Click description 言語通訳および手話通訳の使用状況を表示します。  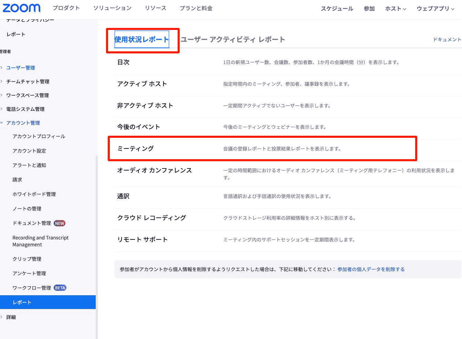click(277, 196)
